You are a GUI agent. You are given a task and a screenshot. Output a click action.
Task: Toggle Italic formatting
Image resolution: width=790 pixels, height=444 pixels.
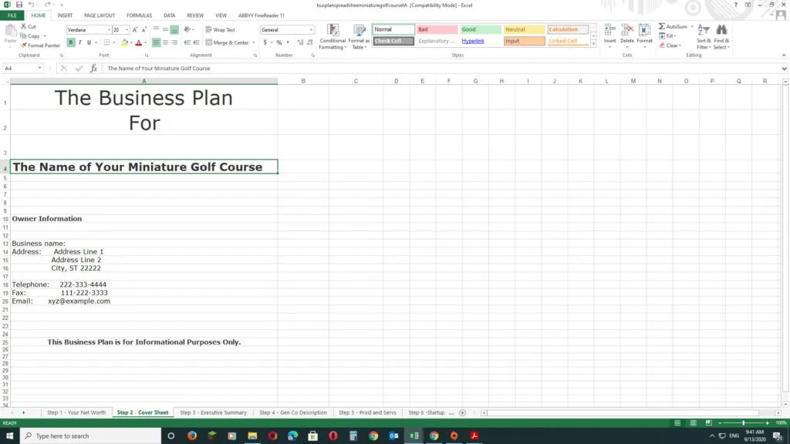(79, 43)
